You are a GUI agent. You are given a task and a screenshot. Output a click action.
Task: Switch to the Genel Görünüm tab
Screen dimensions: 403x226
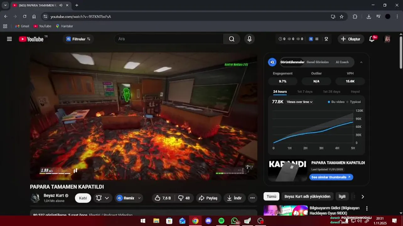point(318,62)
